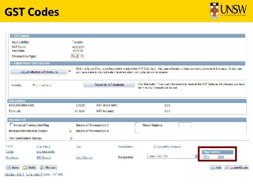This screenshot has width=253, height=190.
Task: Click the Transaction Type SALE field
Action: tap(75, 56)
